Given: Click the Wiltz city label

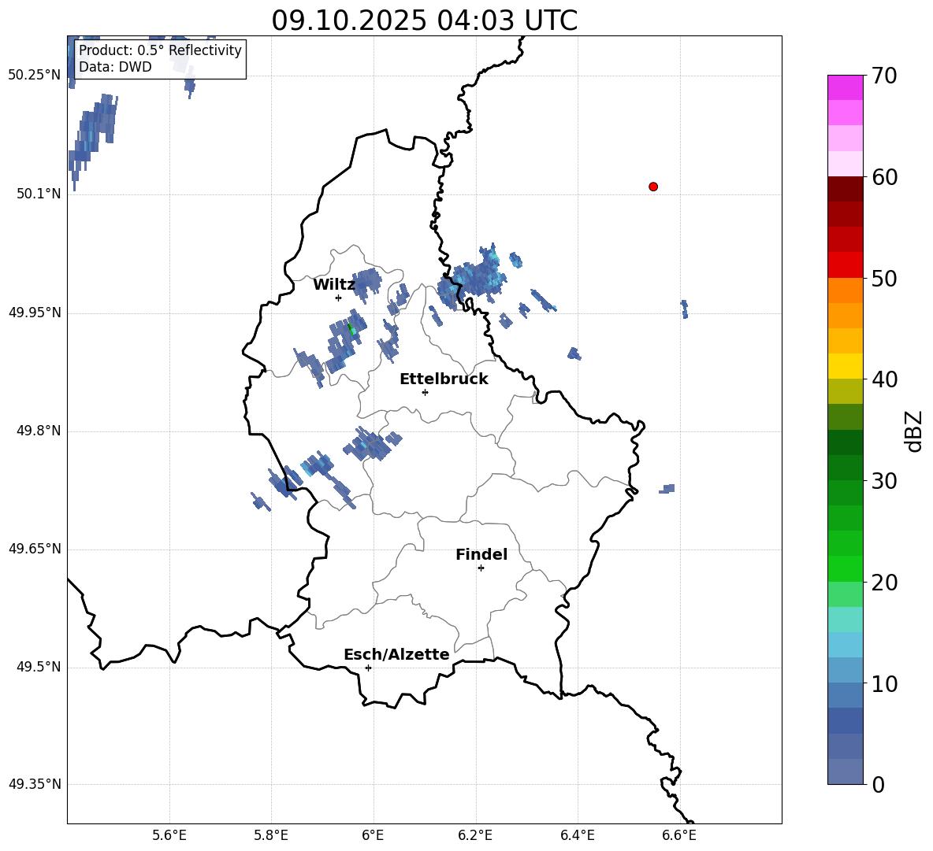Looking at the screenshot, I should pos(334,285).
